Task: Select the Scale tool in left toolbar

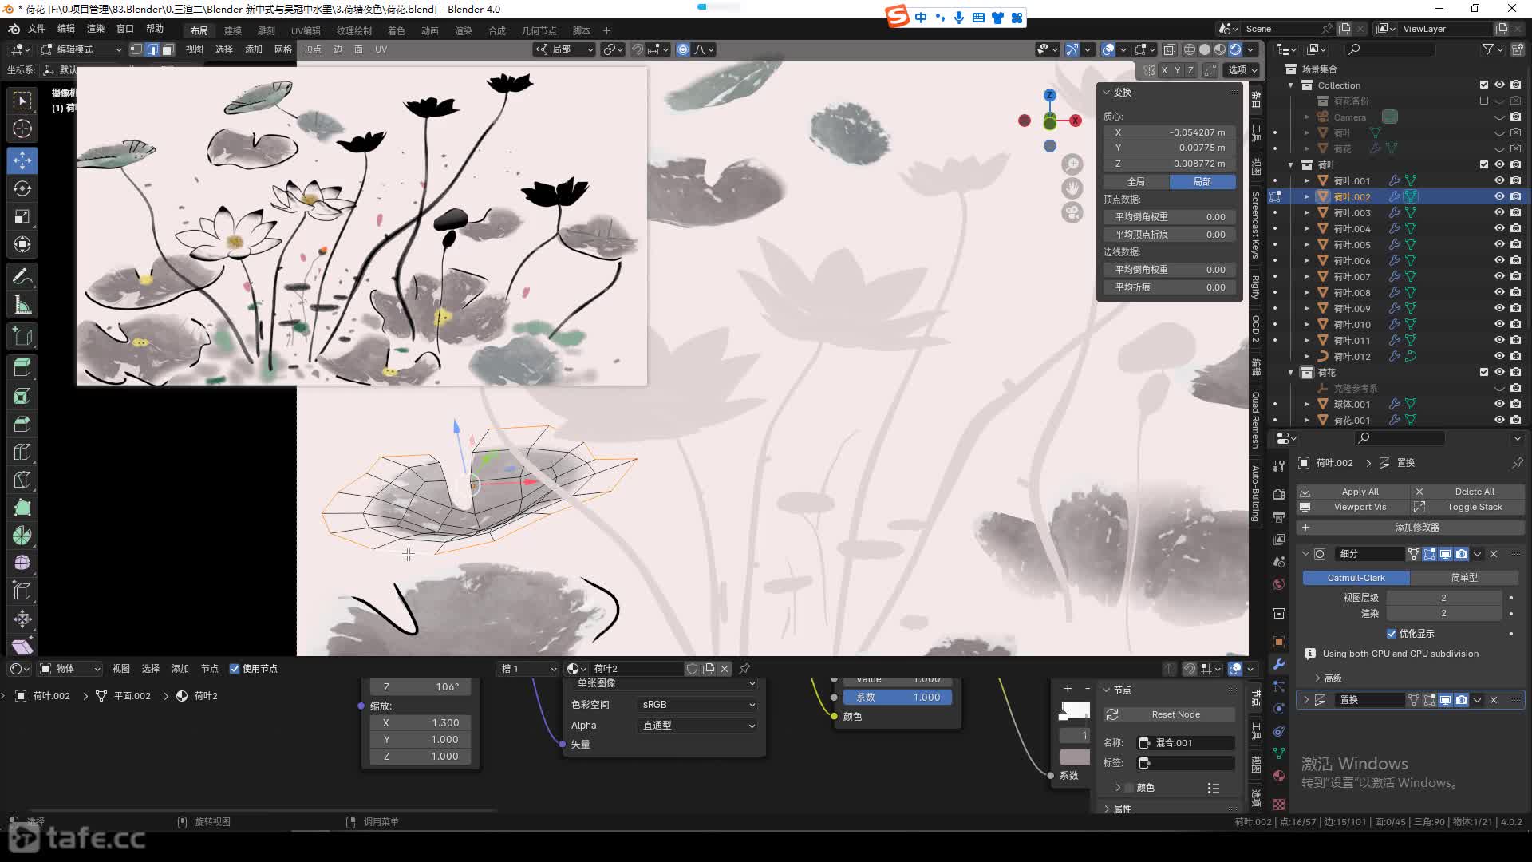Action: coord(22,216)
